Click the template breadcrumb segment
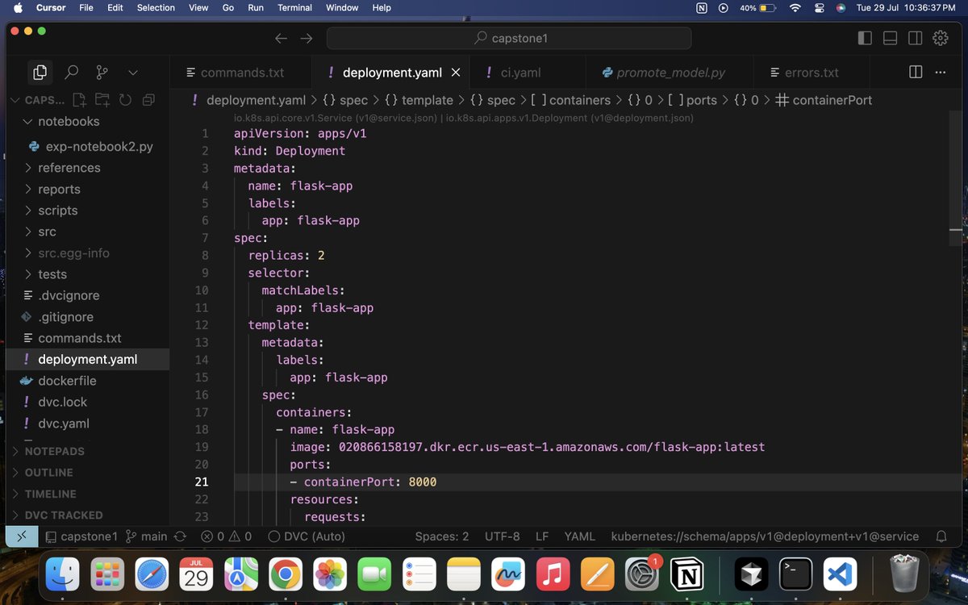Viewport: 968px width, 605px height. 419,100
